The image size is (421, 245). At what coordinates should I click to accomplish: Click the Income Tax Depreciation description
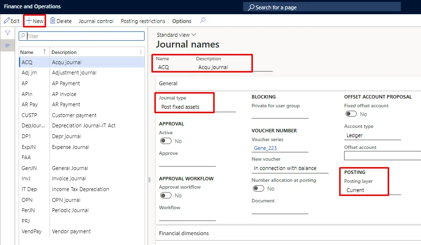[80, 189]
